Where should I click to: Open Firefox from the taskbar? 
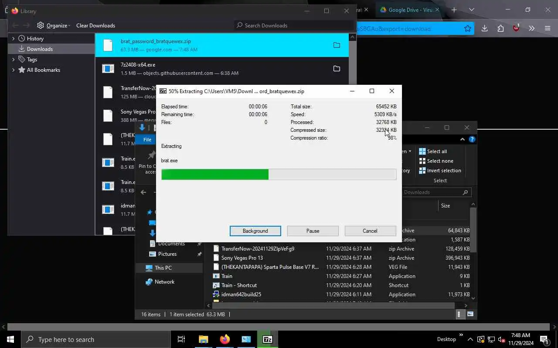point(225,339)
